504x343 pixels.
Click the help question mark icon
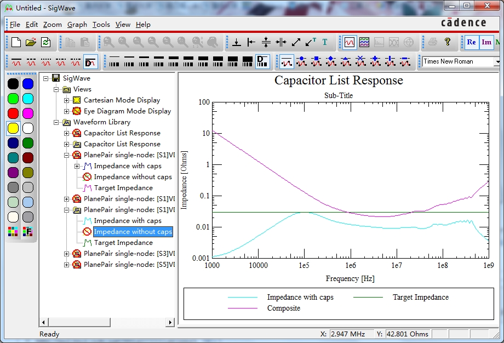[x=448, y=42]
